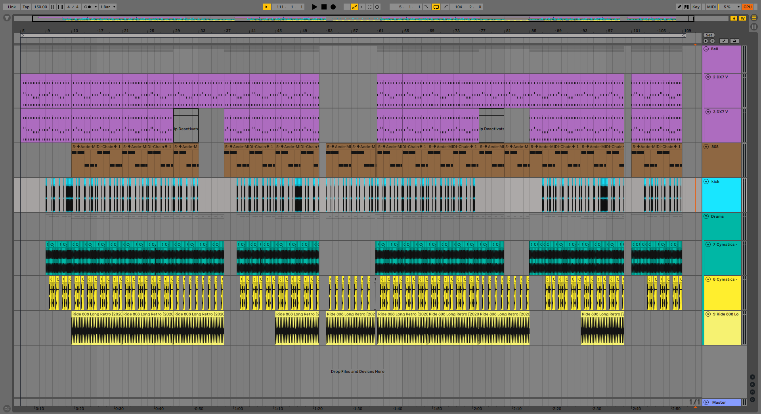Show Mixer section M button
Screen dimensions: 761x414
(x=752, y=392)
